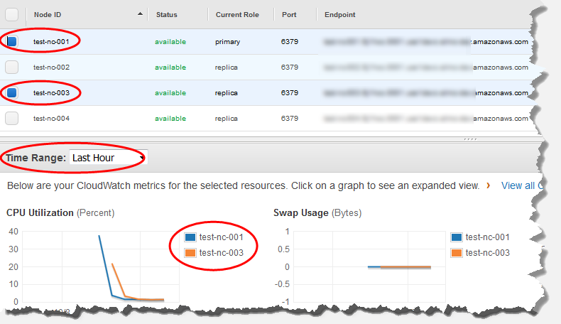Click blue test-nc-001 swatch in Swap legend
Viewport: 561px width, 324px height.
coord(458,238)
